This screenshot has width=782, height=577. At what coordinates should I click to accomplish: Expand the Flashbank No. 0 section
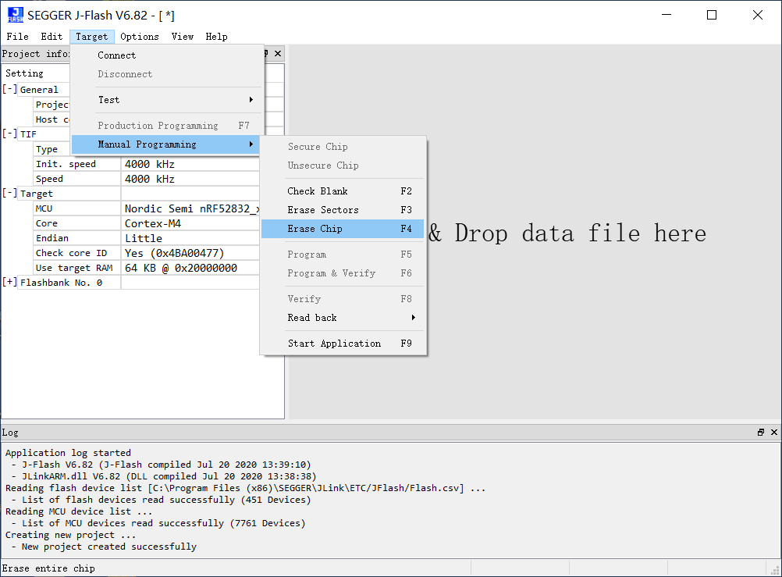point(9,283)
